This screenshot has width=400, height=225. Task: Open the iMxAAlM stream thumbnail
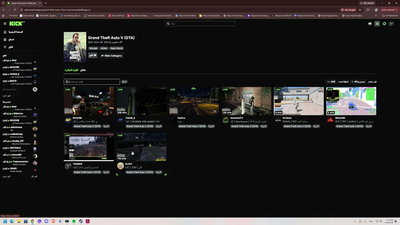tap(351, 101)
